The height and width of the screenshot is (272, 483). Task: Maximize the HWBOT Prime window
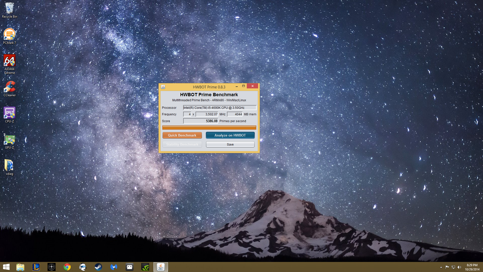pos(244,86)
